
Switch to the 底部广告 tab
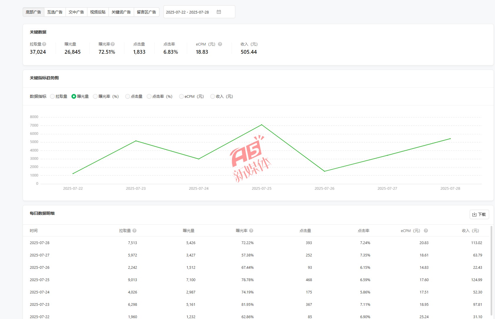33,12
